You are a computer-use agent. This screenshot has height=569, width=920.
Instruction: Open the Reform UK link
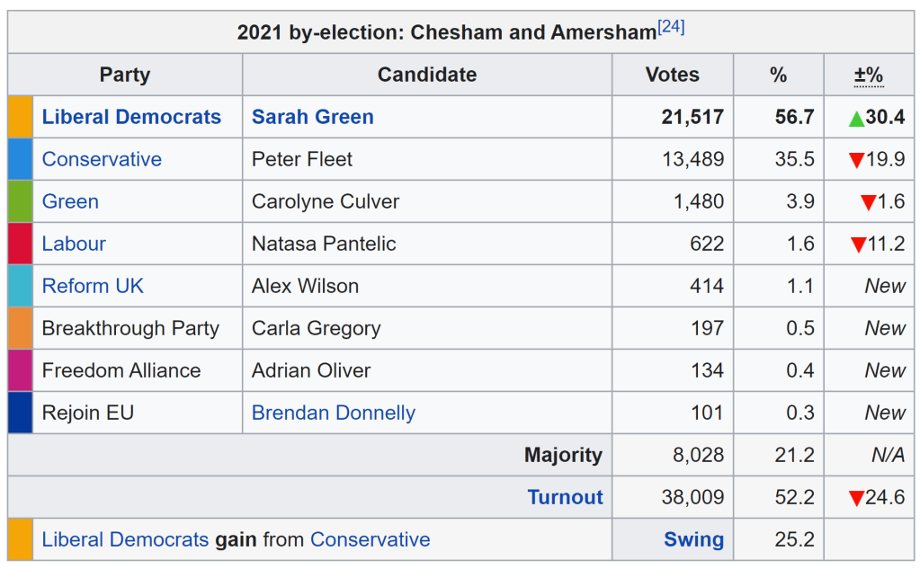(93, 286)
